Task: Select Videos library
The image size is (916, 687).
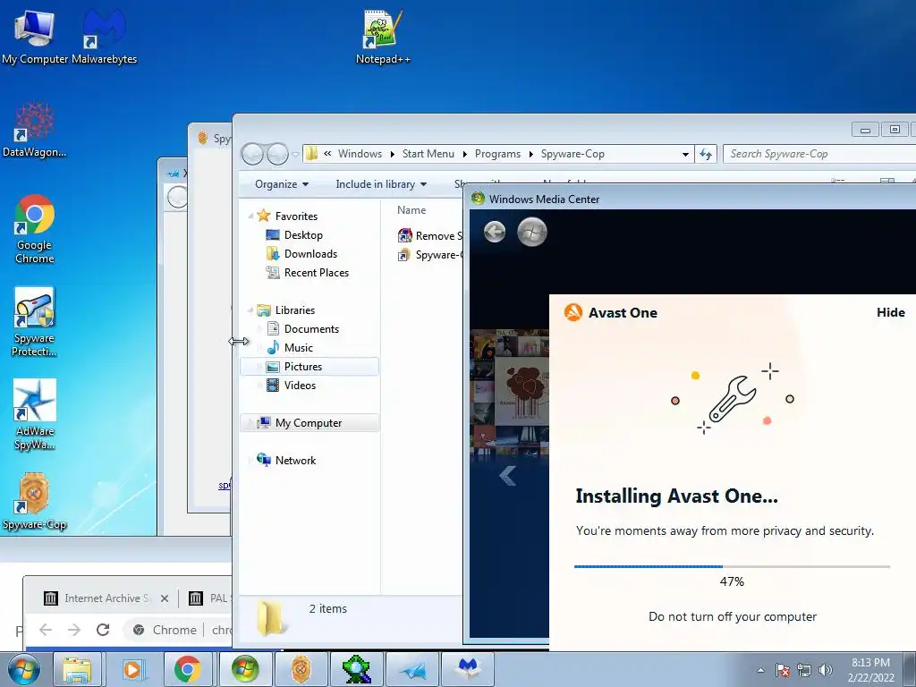Action: pos(300,385)
